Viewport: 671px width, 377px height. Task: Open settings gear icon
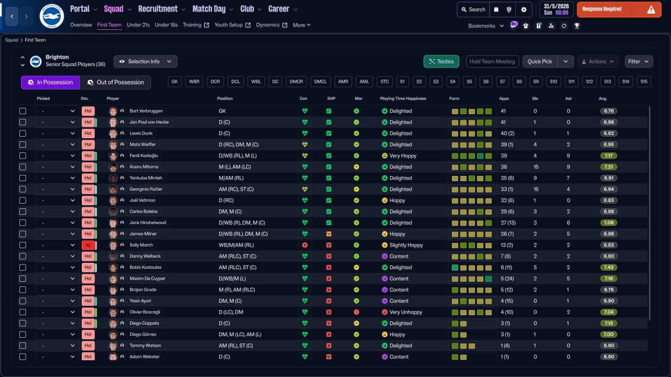point(524,9)
